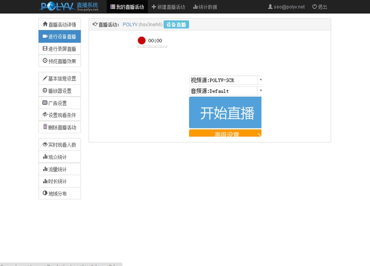Click the POLYV activity name link
Viewport: 370px width, 266px height.
(131, 24)
